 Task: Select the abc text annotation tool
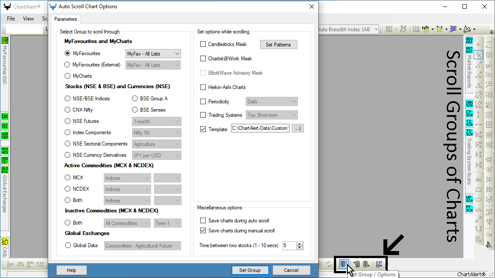[x=478, y=180]
